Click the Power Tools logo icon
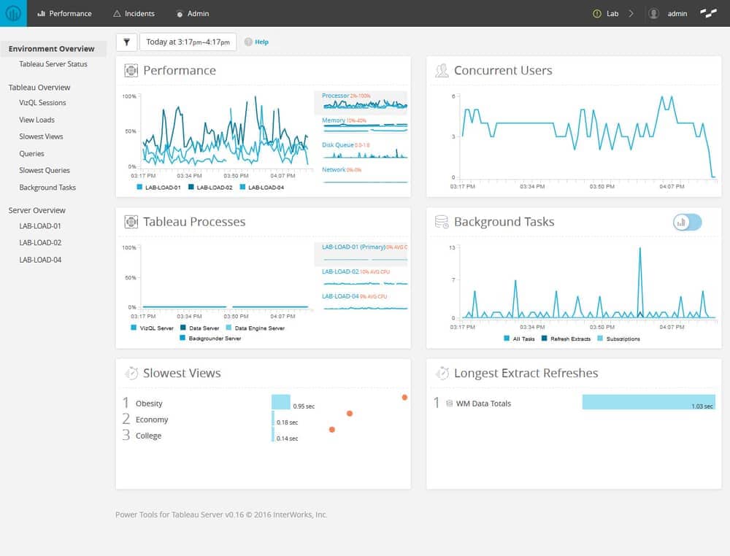The height and width of the screenshot is (556, 730). point(13,13)
